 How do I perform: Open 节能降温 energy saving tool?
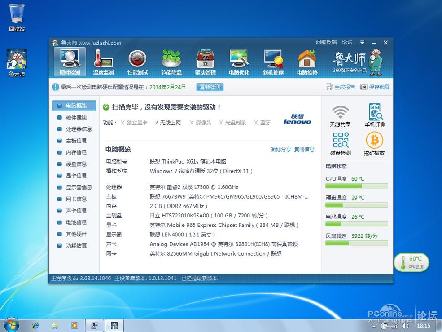coord(171,62)
